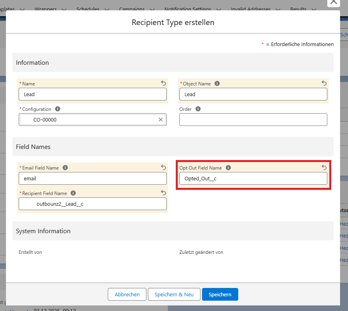The width and height of the screenshot is (348, 311).
Task: Undo changes to Recipient Field Name
Action: 163,193
